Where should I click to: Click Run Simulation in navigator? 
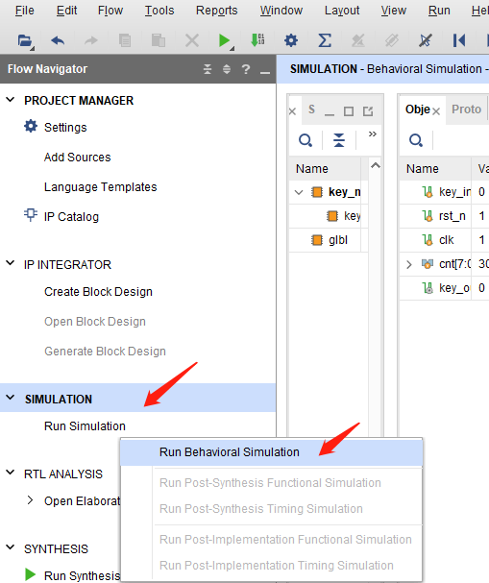pyautogui.click(x=85, y=426)
